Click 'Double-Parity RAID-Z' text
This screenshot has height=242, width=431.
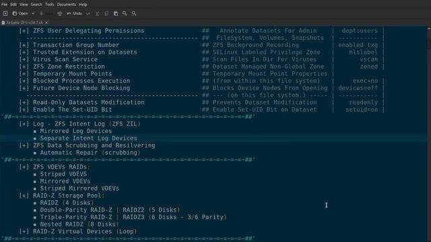[x=76, y=210]
